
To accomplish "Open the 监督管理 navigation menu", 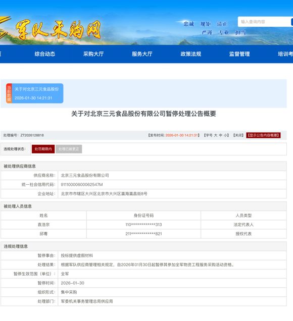I will [239, 54].
